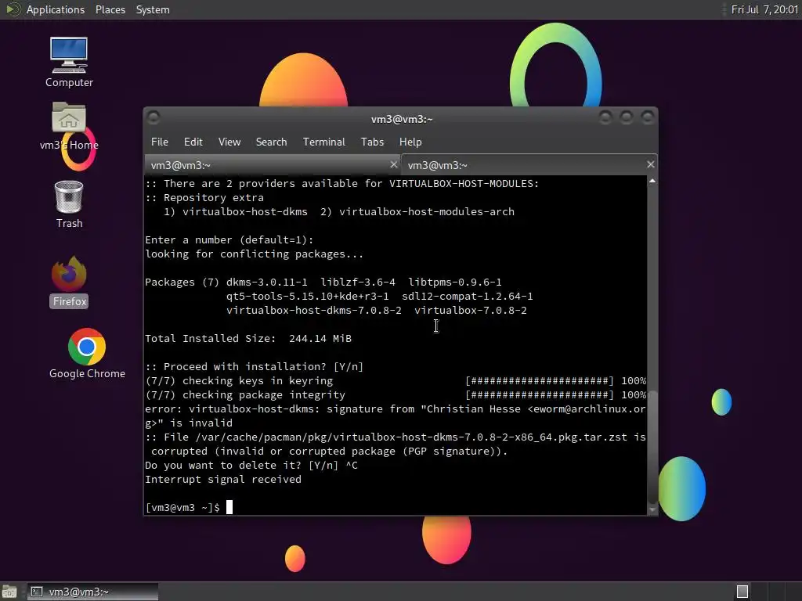The image size is (802, 601).
Task: Click the terminal scrollbar up arrow
Action: (x=652, y=181)
